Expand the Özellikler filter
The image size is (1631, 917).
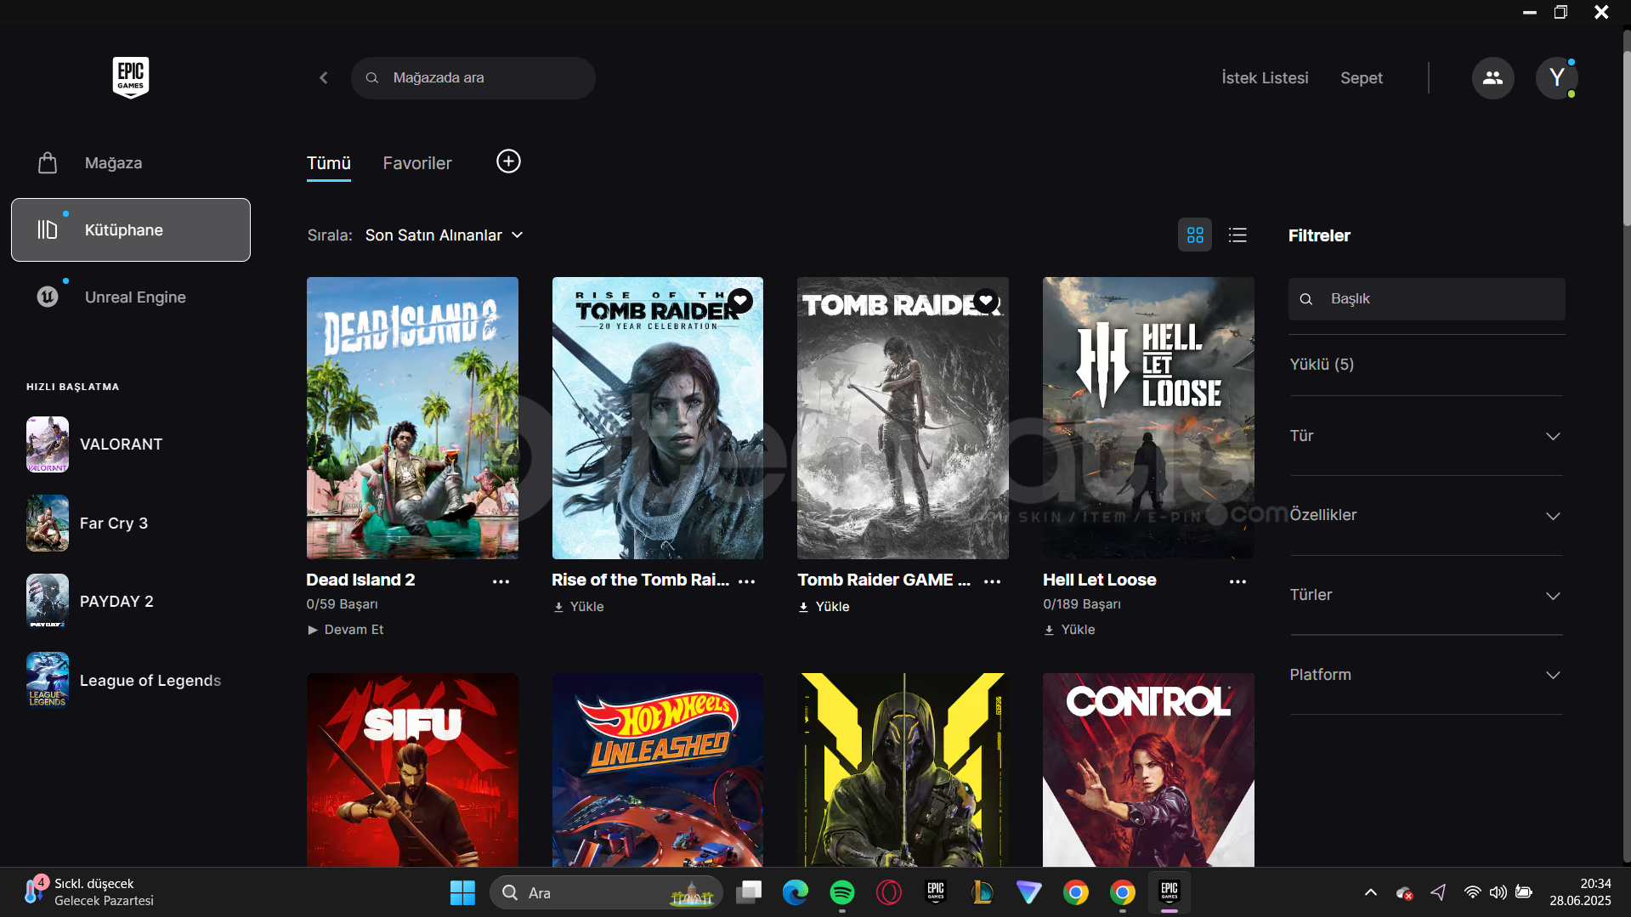click(1426, 516)
